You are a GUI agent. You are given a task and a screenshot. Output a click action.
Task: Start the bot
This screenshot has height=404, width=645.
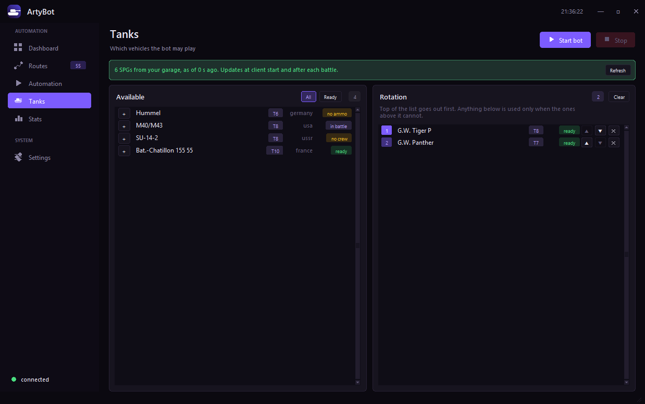565,40
